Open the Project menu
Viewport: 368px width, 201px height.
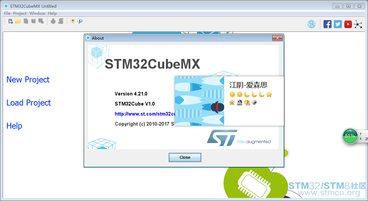tap(20, 13)
